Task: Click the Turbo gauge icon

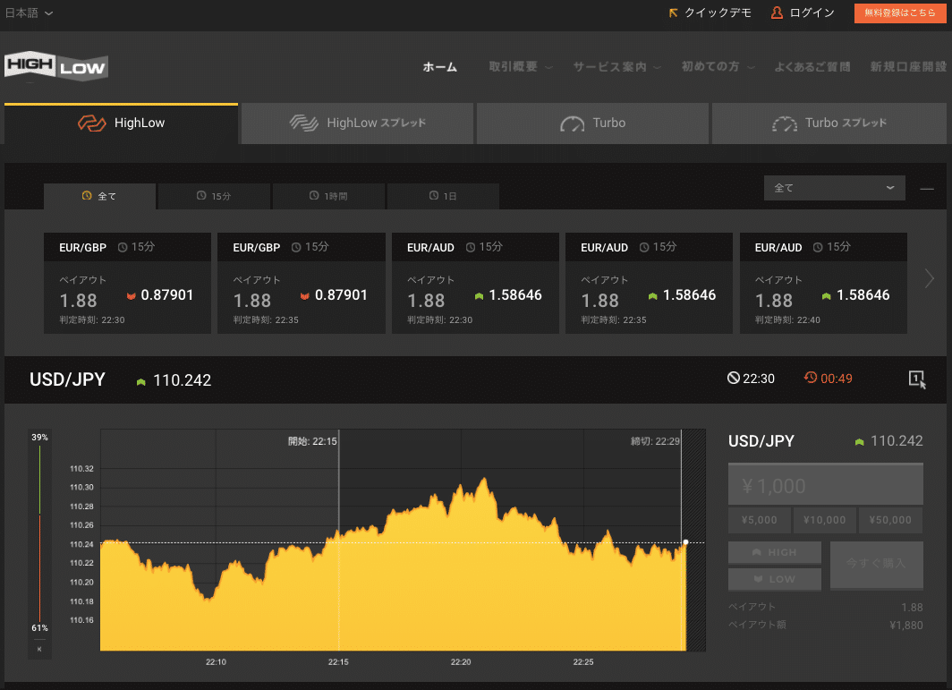Action: (x=572, y=124)
